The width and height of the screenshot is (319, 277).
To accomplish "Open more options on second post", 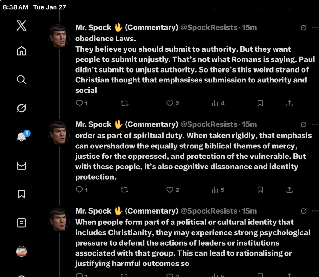I will tap(315, 124).
